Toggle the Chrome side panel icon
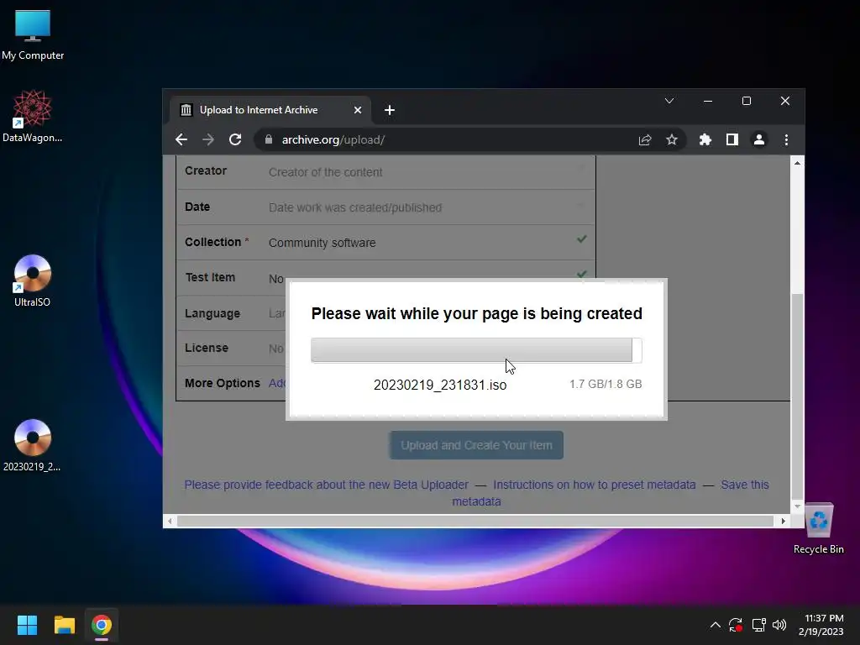This screenshot has height=645, width=860. [x=732, y=140]
